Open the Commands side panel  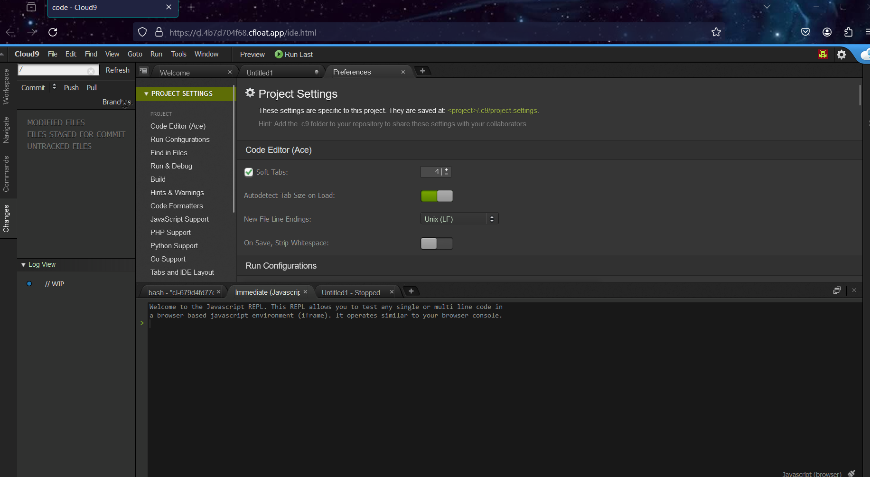point(6,174)
